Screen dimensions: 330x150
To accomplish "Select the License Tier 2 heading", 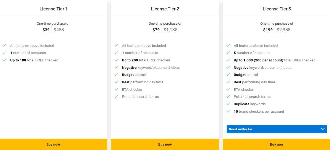I will click(x=165, y=9).
